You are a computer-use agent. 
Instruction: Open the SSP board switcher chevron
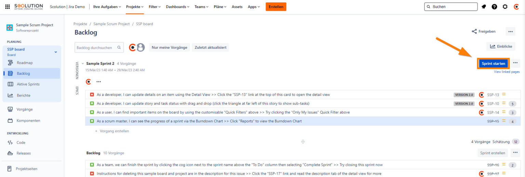pyautogui.click(x=56, y=52)
